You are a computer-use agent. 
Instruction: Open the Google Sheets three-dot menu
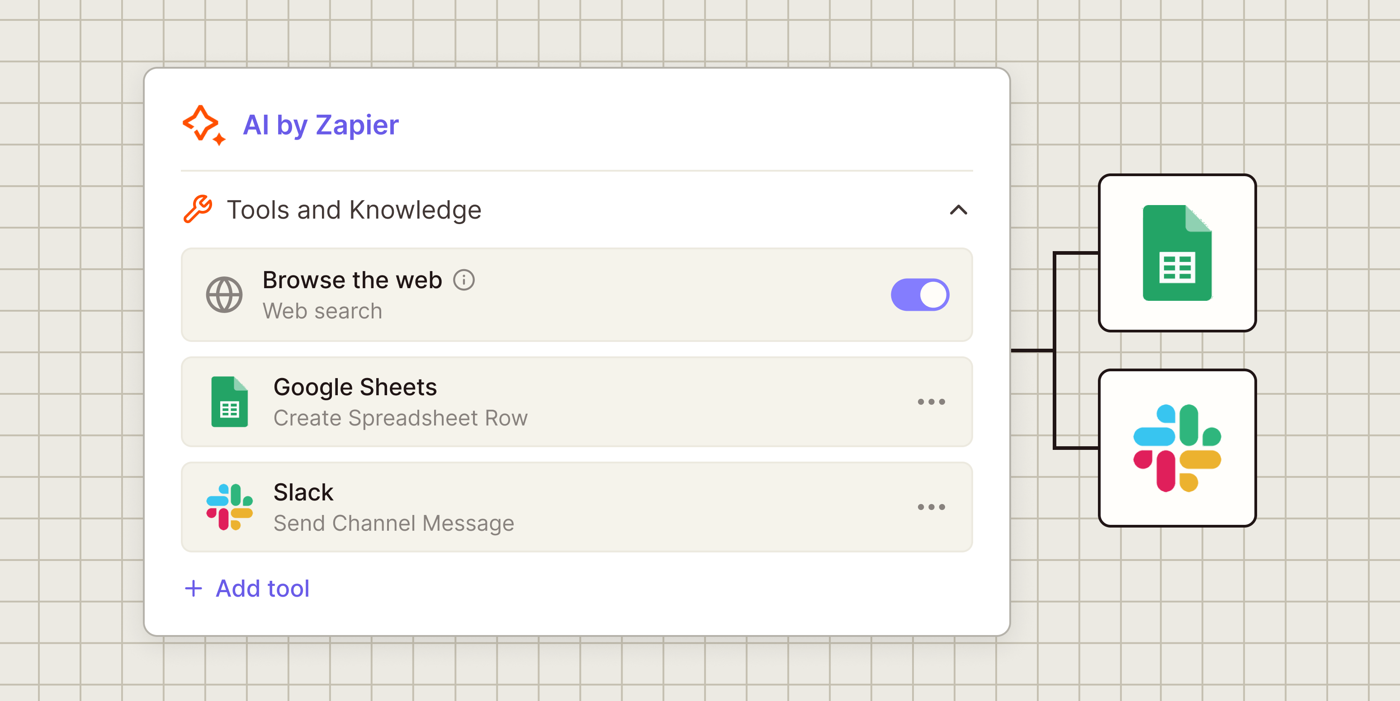pos(931,402)
